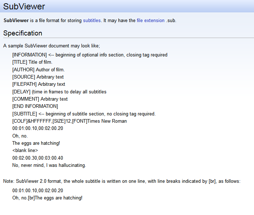Click the [SUBTITLE] section beginning line
The image size is (254, 215).
(x=84, y=114)
